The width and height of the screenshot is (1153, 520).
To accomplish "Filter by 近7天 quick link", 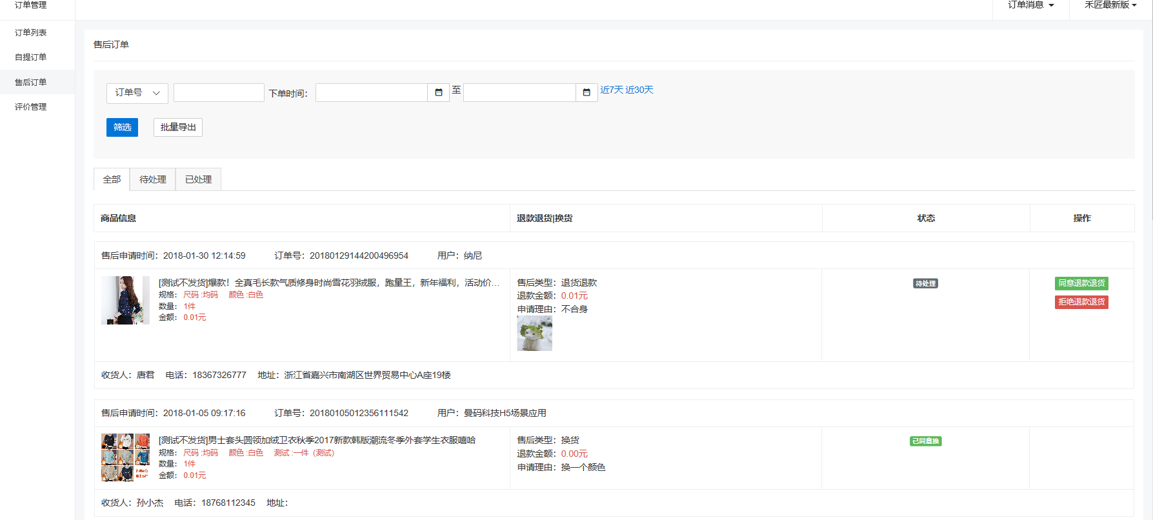I will pos(612,90).
